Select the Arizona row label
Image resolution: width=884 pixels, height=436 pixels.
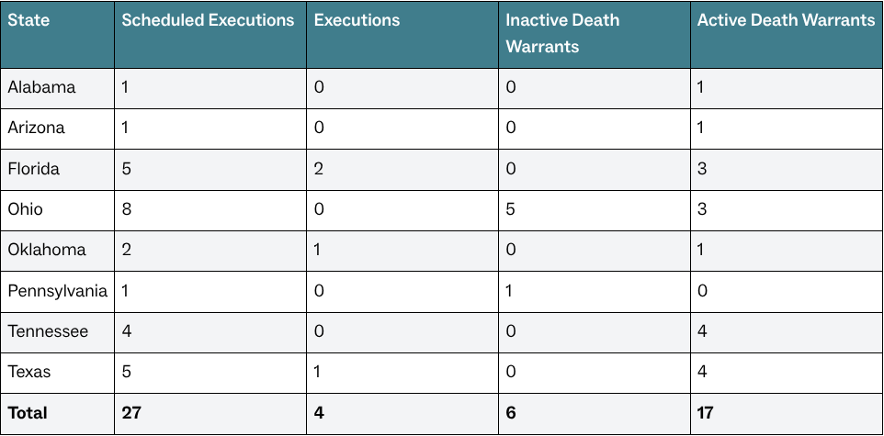[x=37, y=128]
